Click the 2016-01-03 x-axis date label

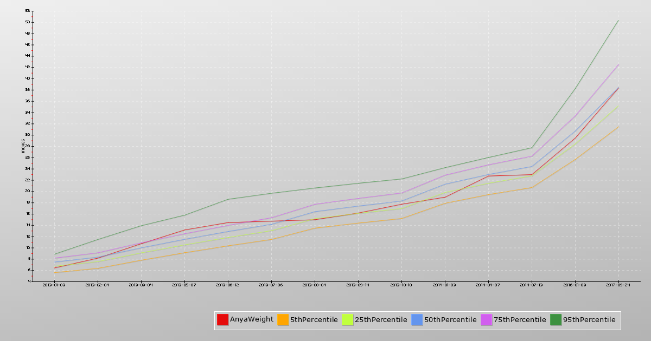[x=575, y=285]
